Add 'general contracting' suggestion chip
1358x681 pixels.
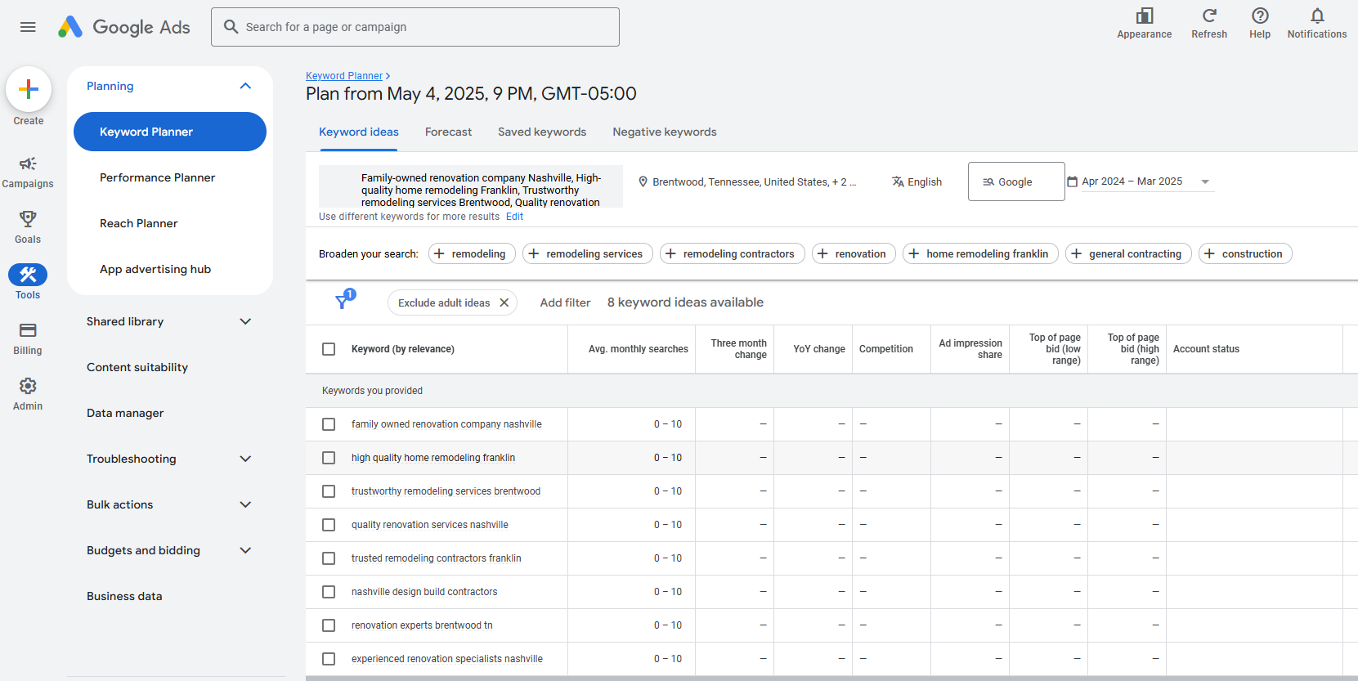click(x=1128, y=253)
